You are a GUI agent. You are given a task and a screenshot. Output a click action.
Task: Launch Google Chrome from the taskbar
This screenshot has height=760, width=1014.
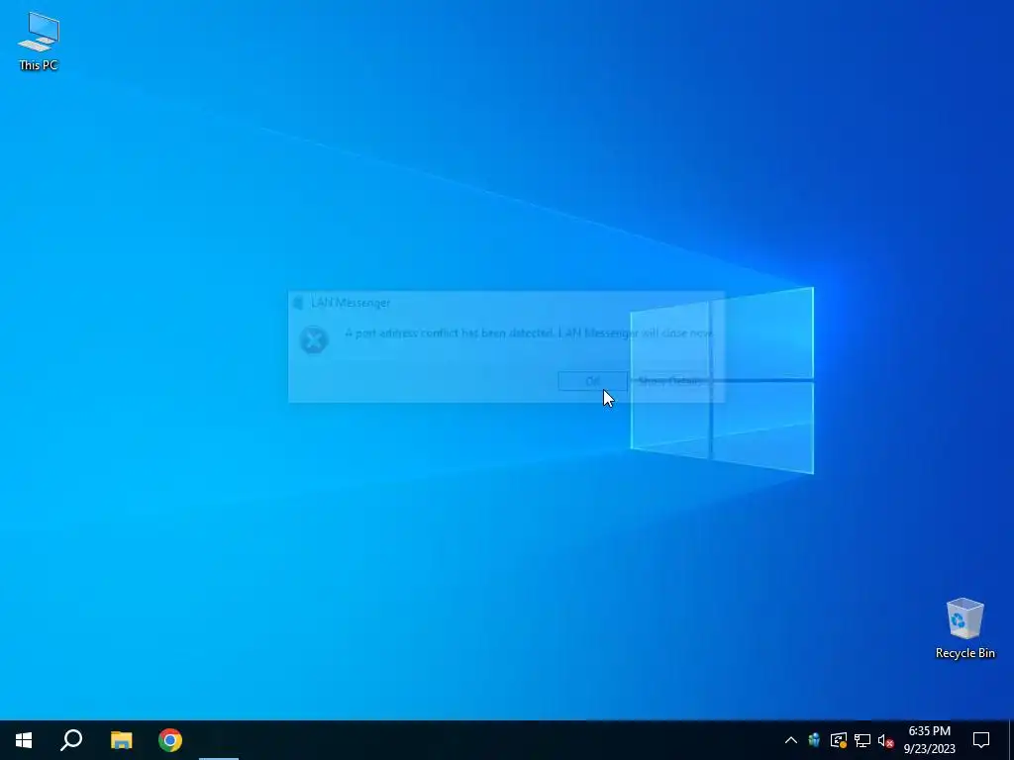coord(170,740)
